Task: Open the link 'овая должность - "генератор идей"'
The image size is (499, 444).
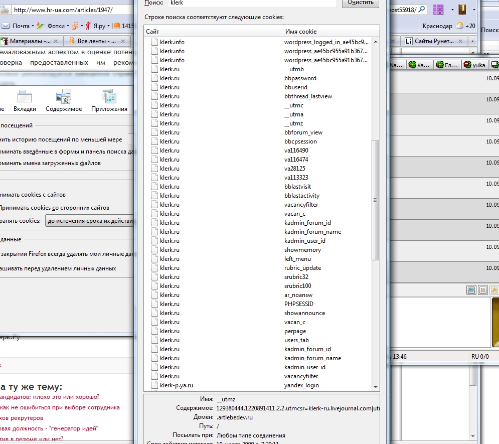Action: tap(49, 428)
